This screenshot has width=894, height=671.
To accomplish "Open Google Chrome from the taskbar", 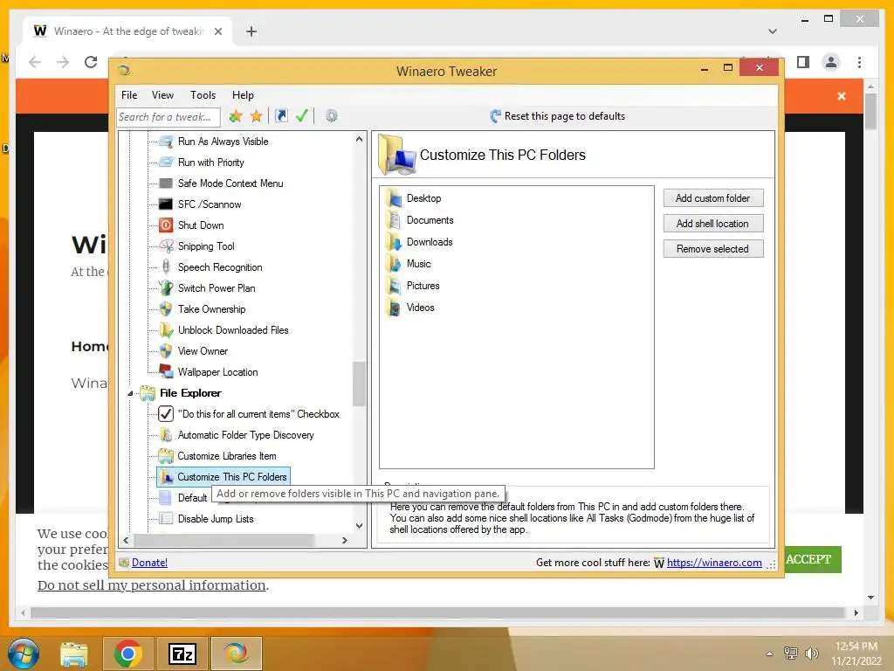I will click(x=127, y=654).
